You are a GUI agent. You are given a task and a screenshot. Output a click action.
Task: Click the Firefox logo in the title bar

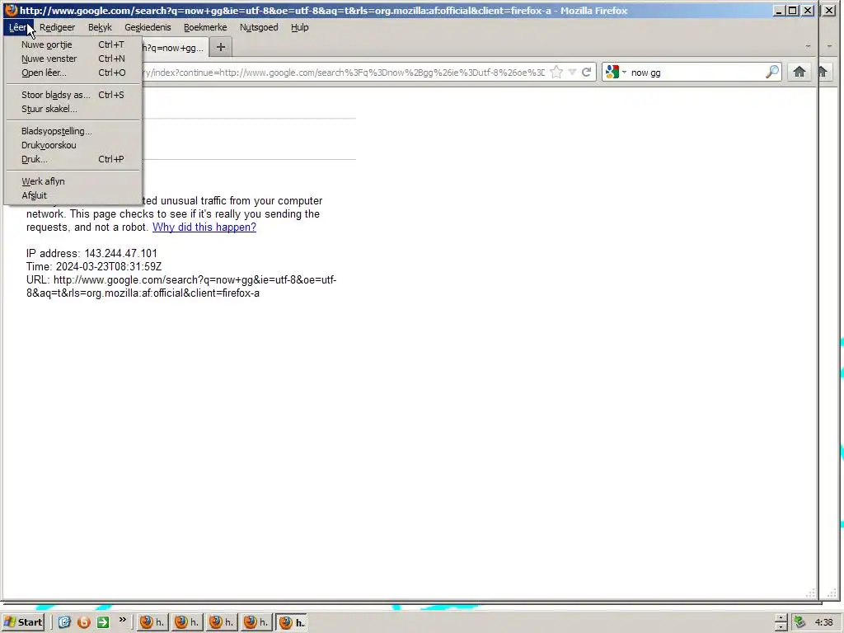12,10
